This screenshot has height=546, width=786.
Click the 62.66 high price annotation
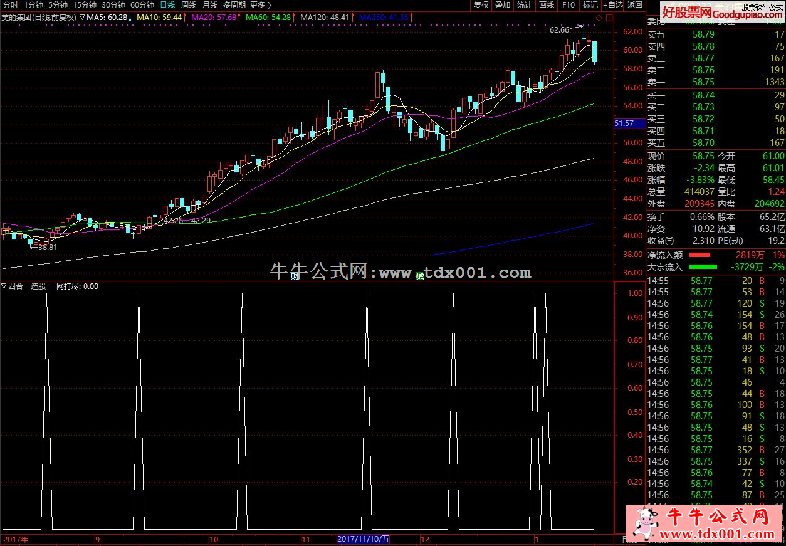559,29
